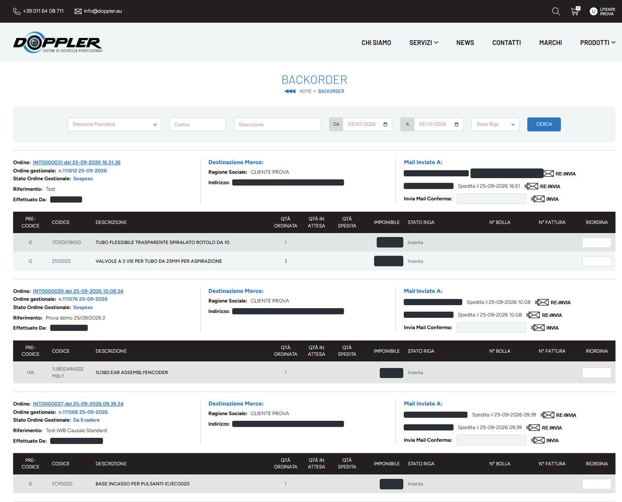
Task: Open the calendar picker of DA date
Action: coord(385,124)
